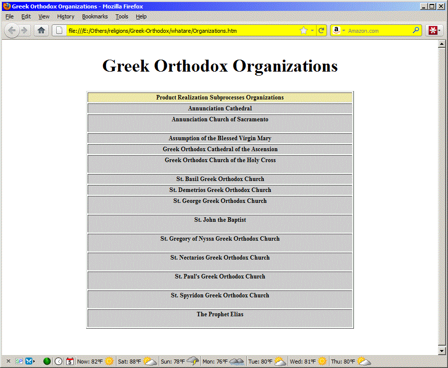This screenshot has width=448, height=368.
Task: Click the Sat: 88°F forecast text
Action: 130,362
